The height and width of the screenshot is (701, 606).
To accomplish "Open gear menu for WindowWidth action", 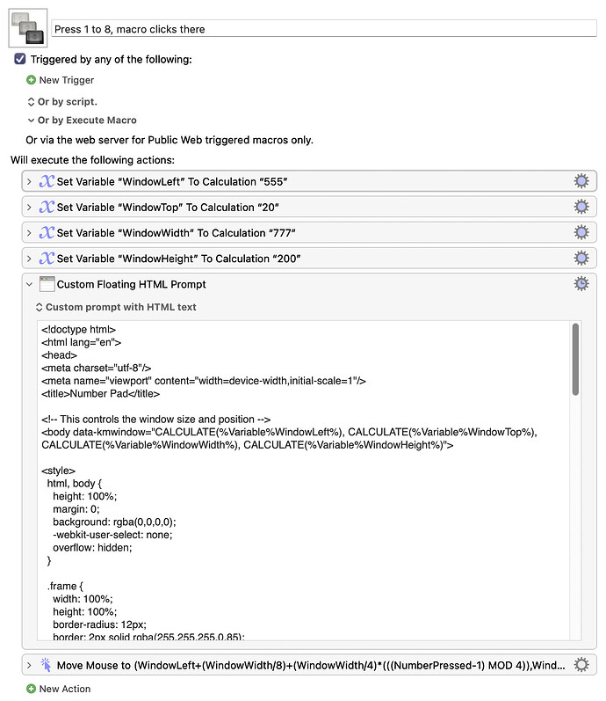I will point(581,232).
